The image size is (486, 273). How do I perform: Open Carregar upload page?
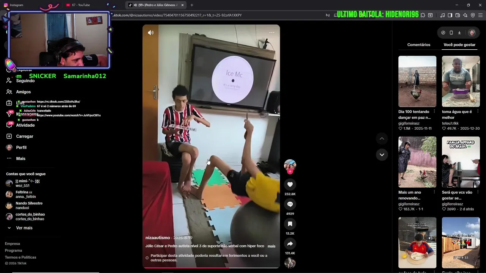coord(25,136)
